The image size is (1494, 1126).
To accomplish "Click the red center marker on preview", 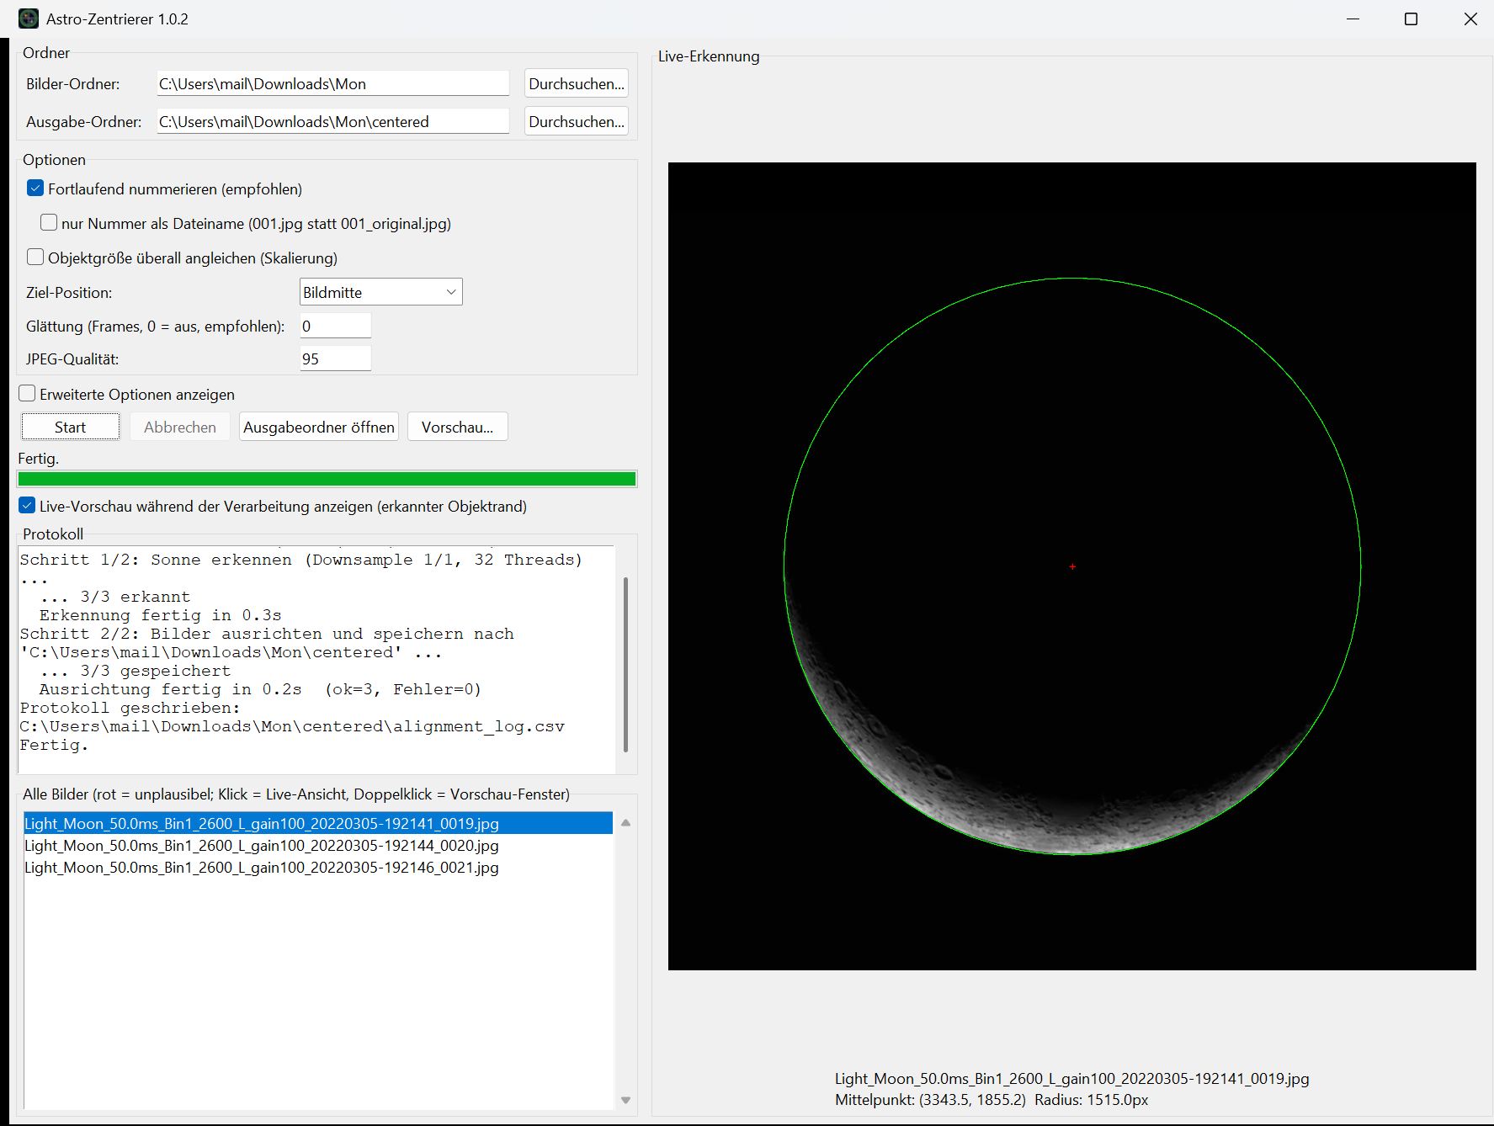I will point(1072,566).
